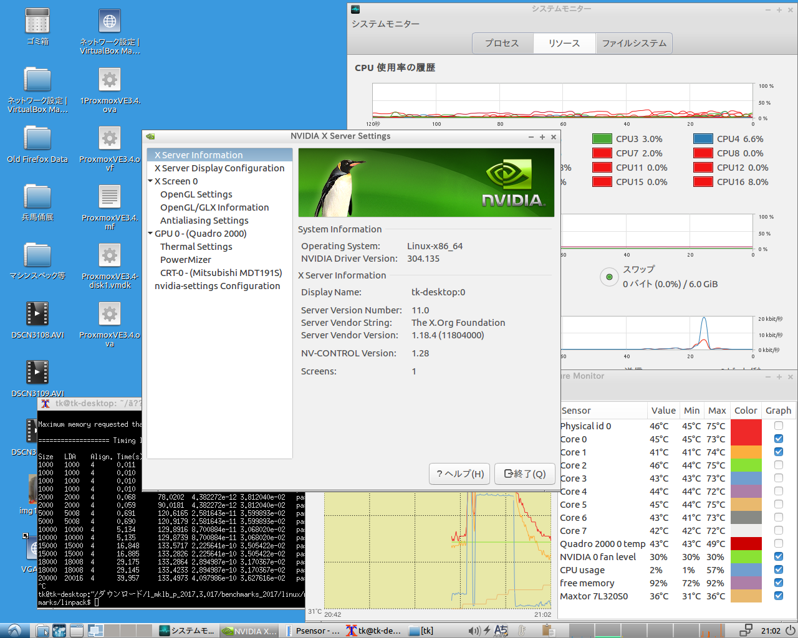Screen dimensions: 798x638
Task: Disable graph checkbox for Core 0
Action: point(778,439)
